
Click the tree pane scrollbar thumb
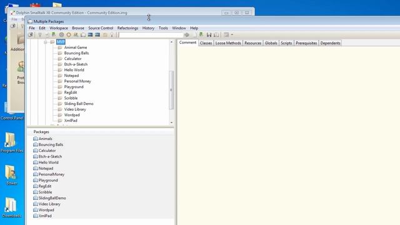(x=171, y=90)
